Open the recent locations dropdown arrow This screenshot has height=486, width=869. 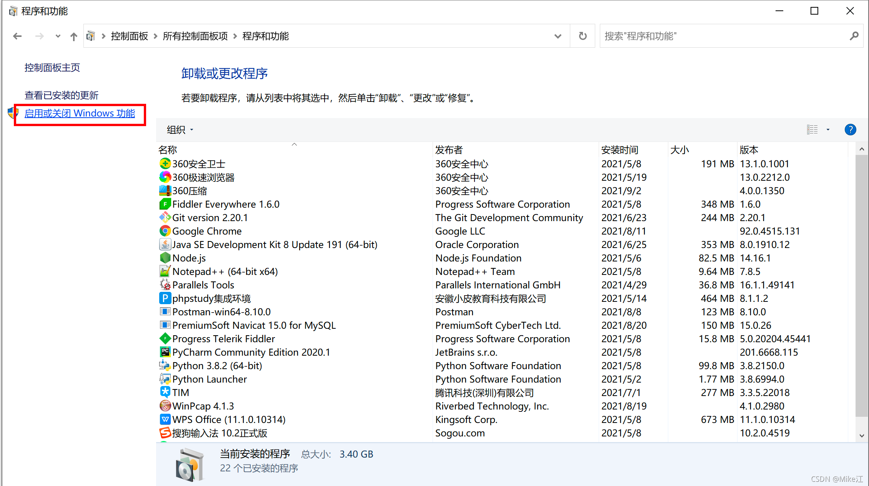click(x=58, y=36)
